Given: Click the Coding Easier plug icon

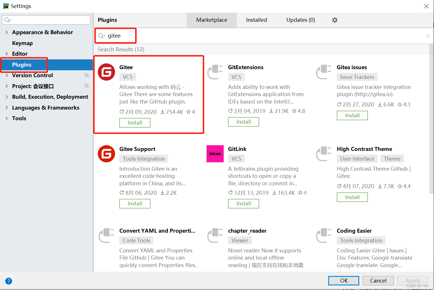Looking at the screenshot, I should click(x=324, y=235).
